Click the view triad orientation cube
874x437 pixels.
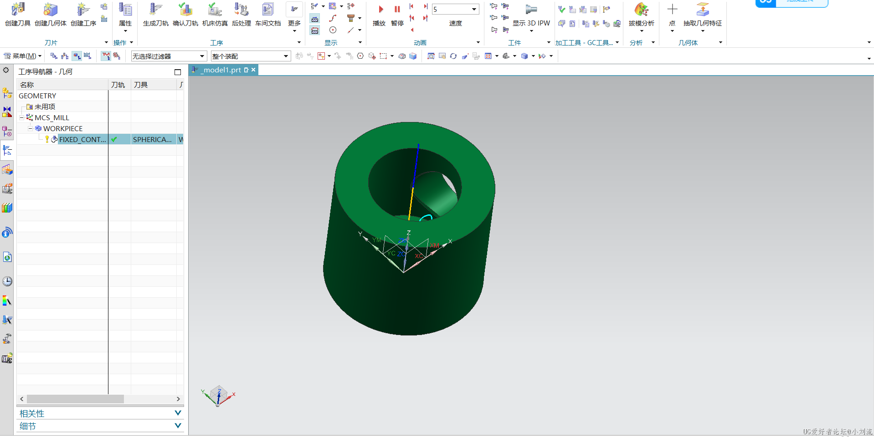tap(219, 395)
